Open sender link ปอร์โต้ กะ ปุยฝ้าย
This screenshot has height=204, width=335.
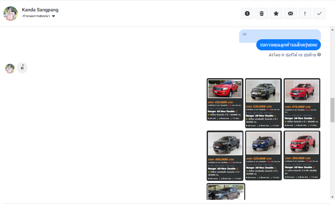click(x=301, y=55)
